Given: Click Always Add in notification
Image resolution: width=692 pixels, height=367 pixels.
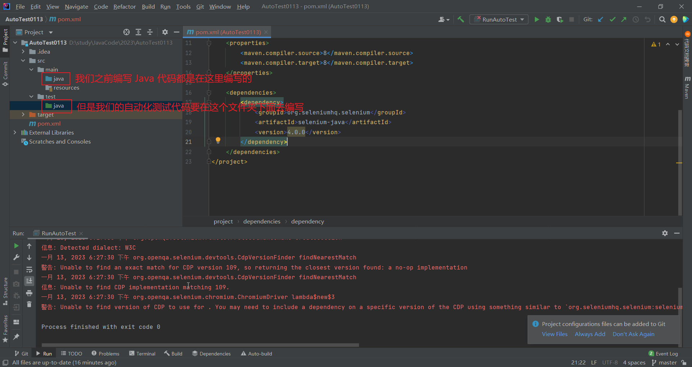Looking at the screenshot, I should 590,334.
